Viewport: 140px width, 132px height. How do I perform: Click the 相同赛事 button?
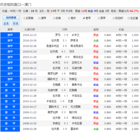click(11, 18)
